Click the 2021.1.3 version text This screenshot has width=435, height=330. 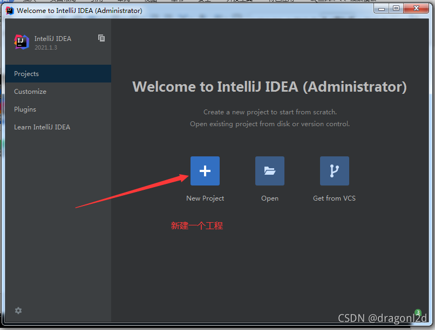point(46,47)
